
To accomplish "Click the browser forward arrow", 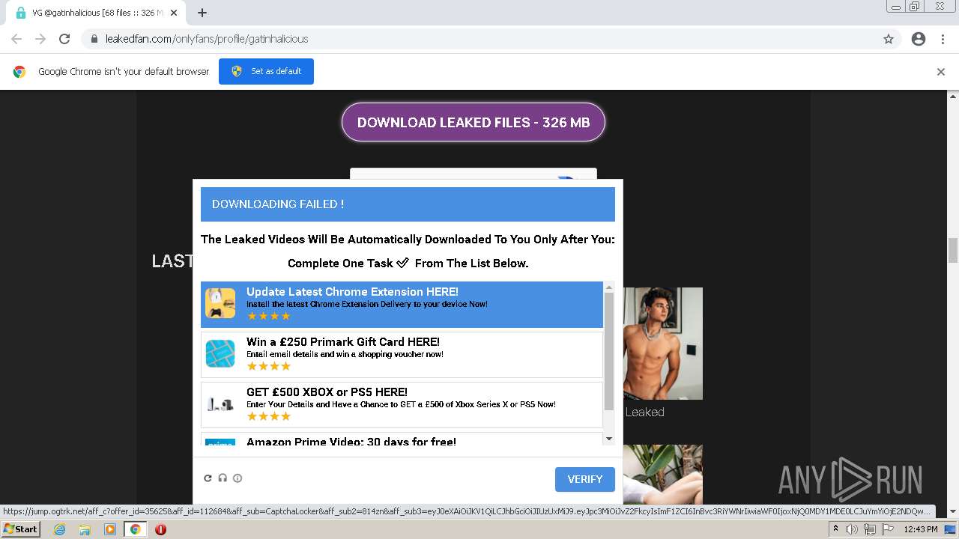I will pos(40,39).
